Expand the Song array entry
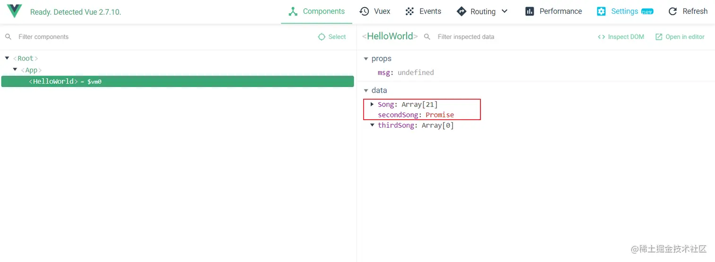The width and height of the screenshot is (715, 262). 372,104
